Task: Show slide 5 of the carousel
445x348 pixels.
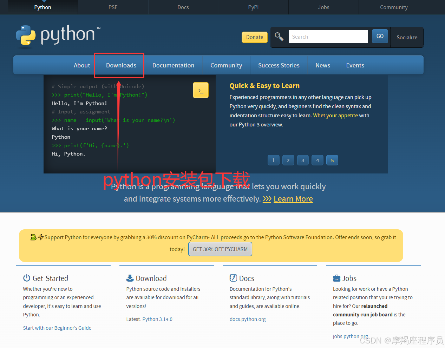Action: tap(332, 160)
